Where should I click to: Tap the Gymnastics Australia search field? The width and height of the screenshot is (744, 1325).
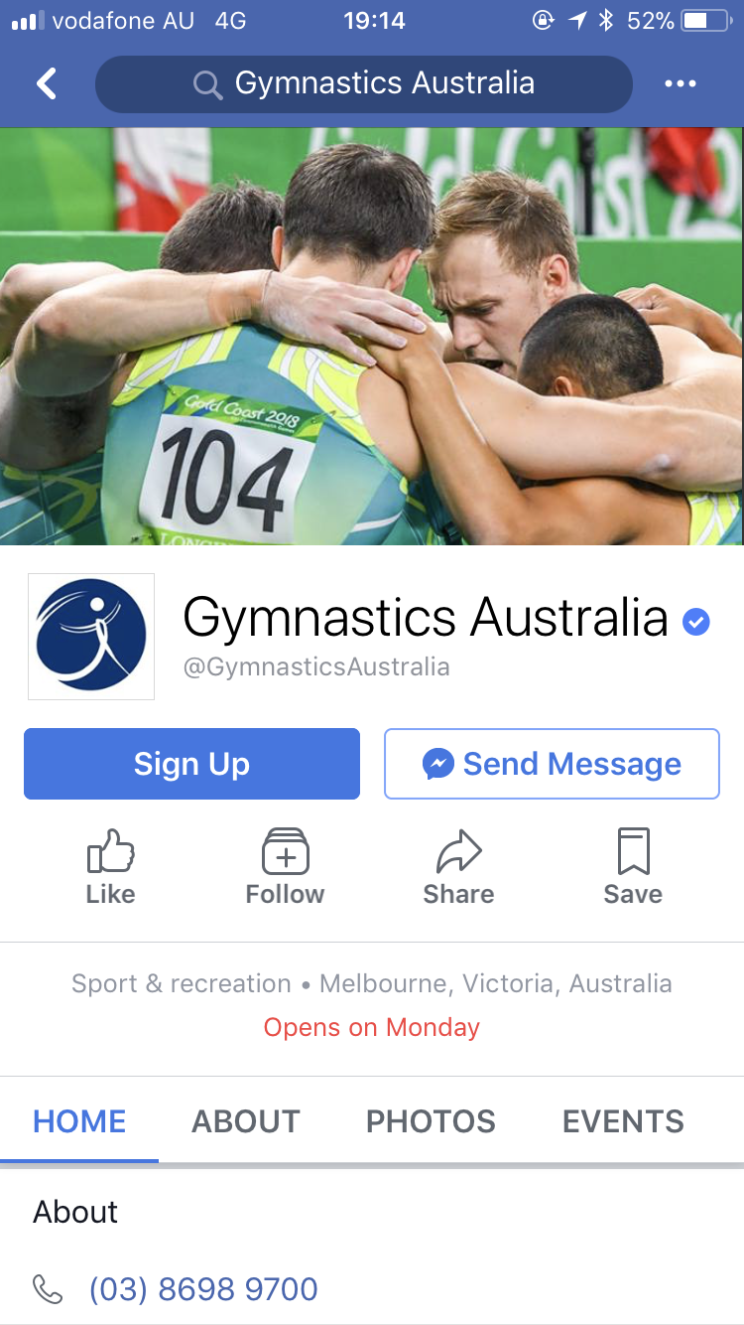[x=363, y=84]
